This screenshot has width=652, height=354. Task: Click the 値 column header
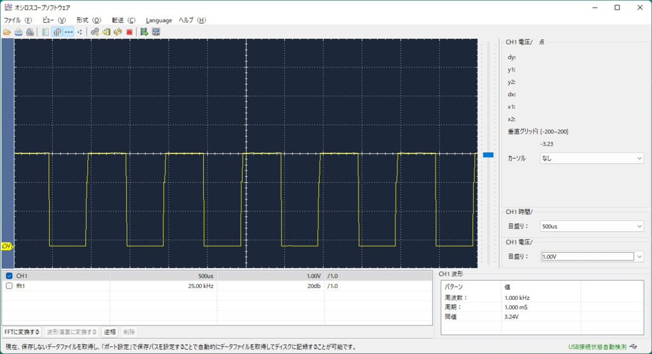click(x=507, y=287)
